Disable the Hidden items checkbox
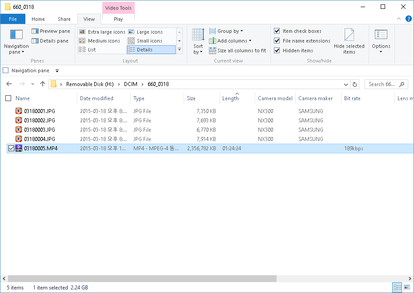414x293 pixels. [x=277, y=51]
